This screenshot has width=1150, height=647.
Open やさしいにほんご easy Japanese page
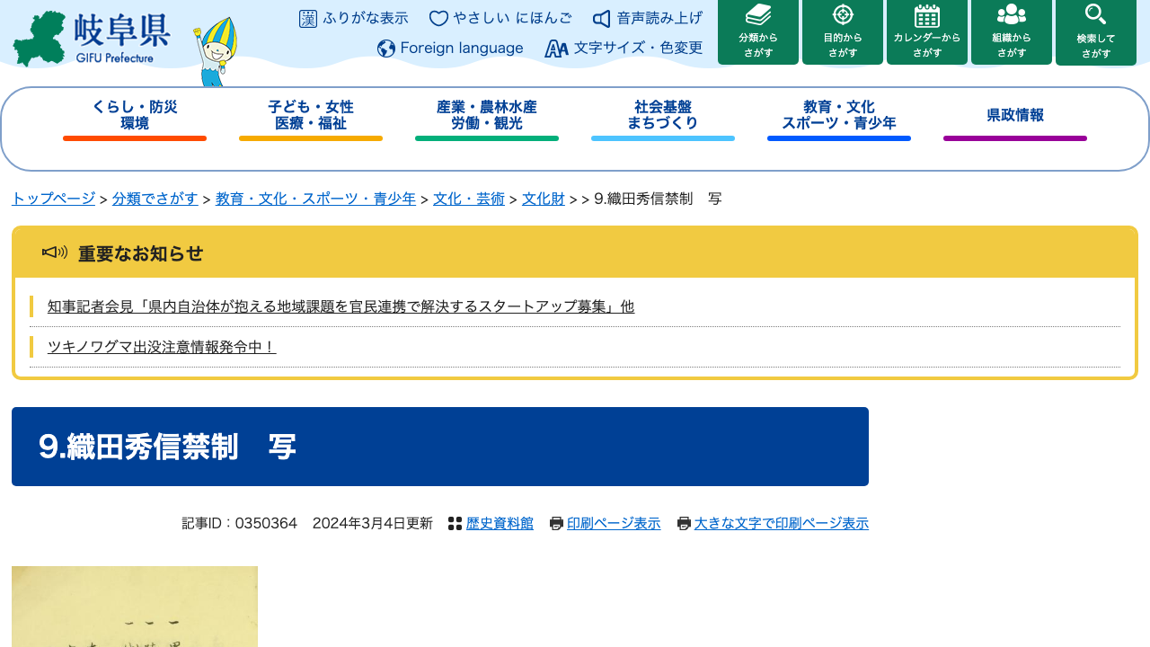[x=500, y=18]
